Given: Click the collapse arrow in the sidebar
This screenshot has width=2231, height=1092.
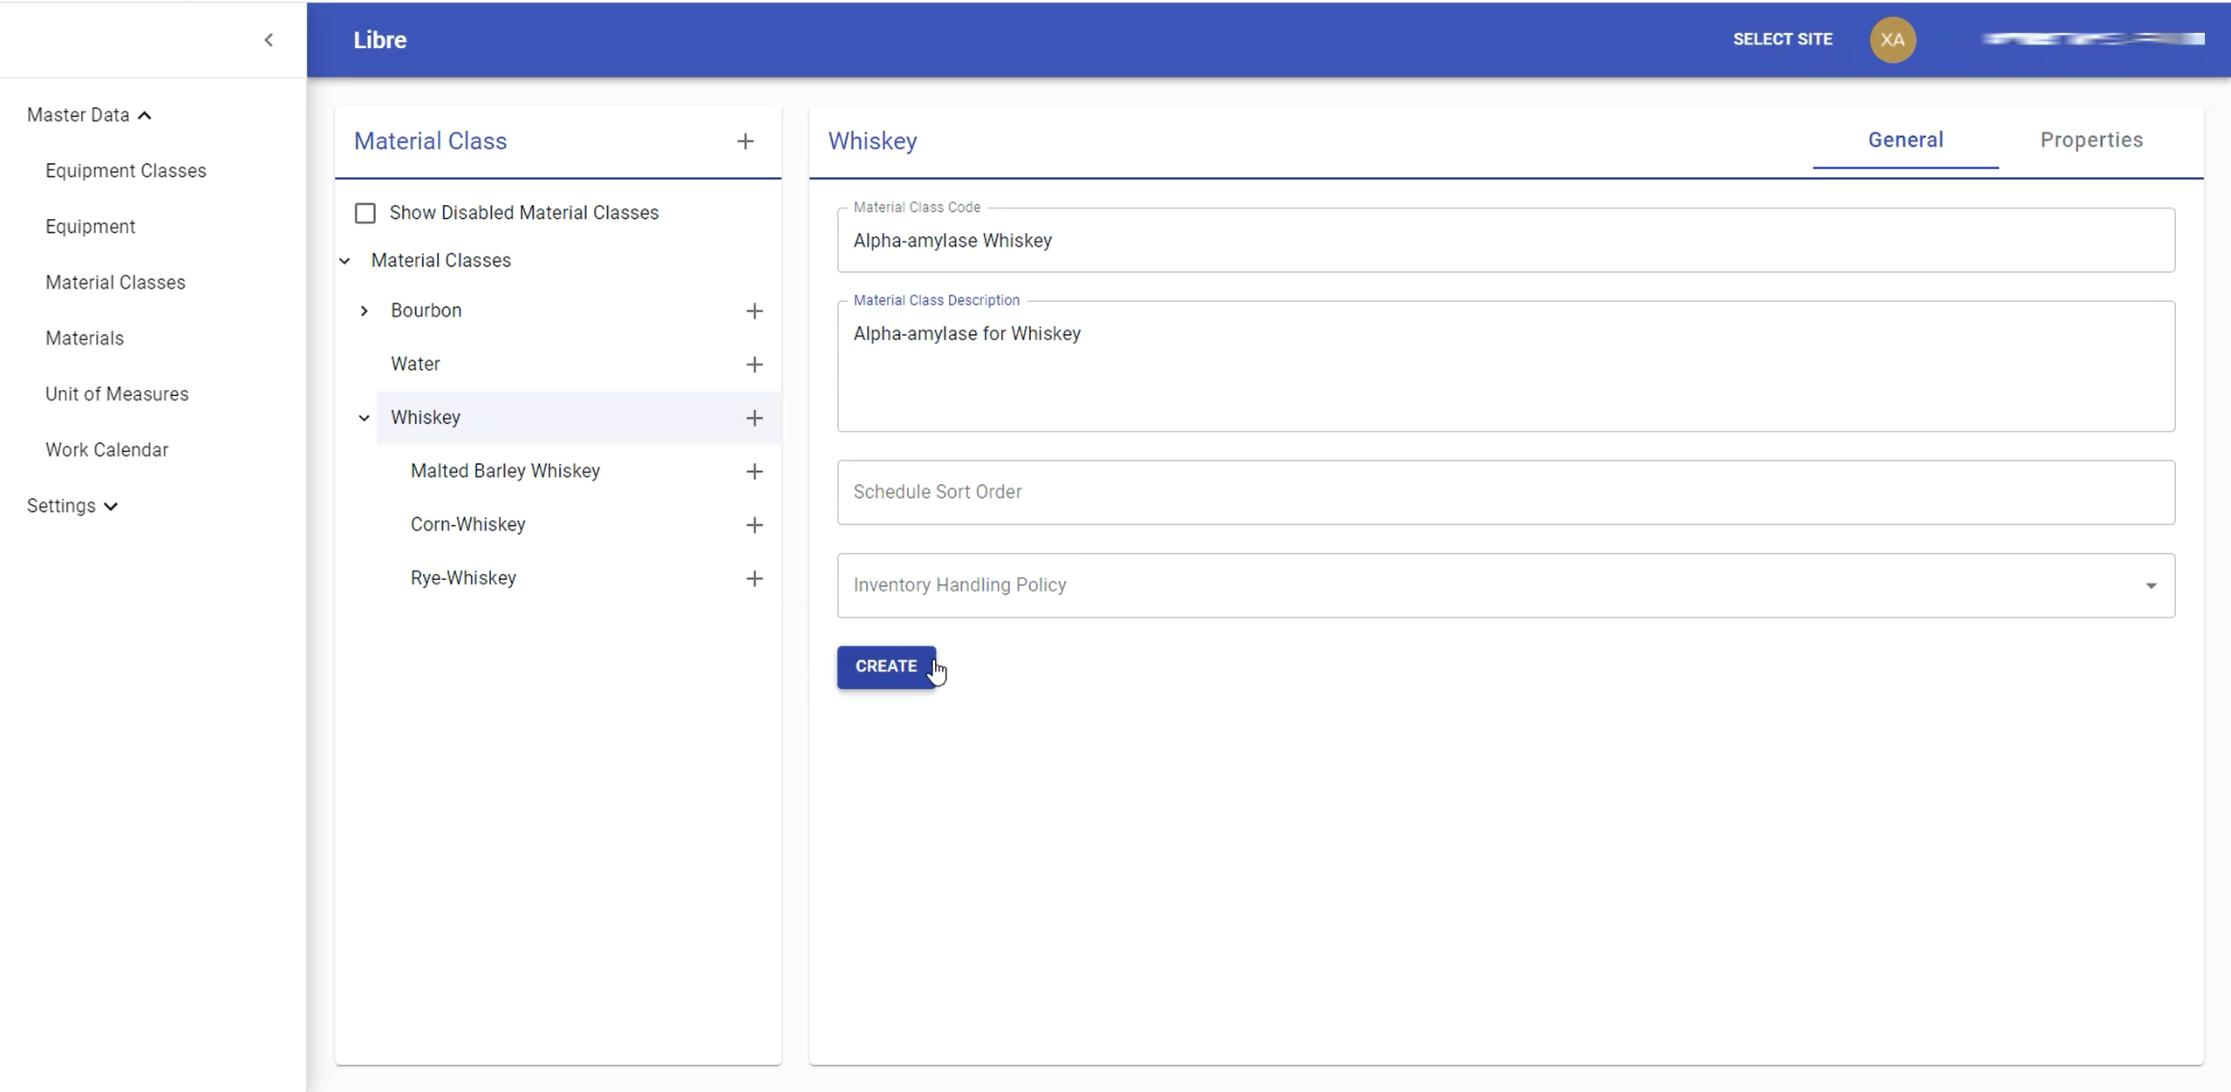Looking at the screenshot, I should 269,40.
